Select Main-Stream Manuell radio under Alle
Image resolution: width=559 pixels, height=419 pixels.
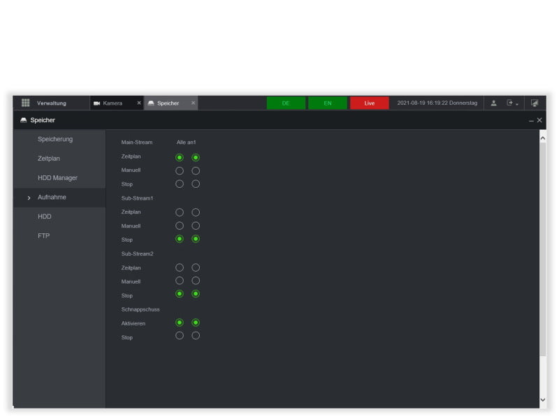point(180,170)
